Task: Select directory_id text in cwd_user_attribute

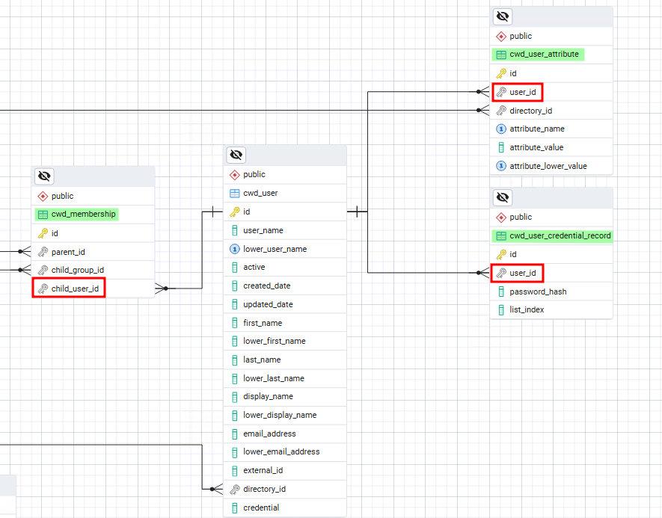Action: click(530, 111)
